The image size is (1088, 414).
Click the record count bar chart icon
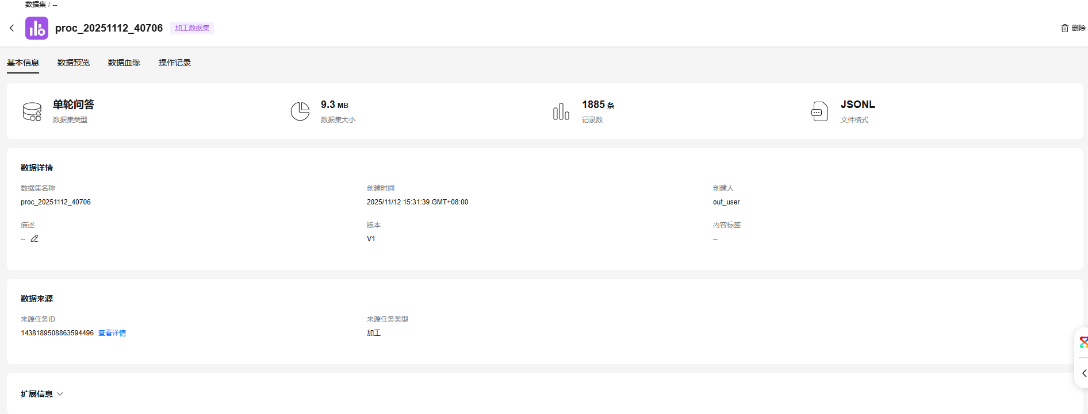coord(561,111)
